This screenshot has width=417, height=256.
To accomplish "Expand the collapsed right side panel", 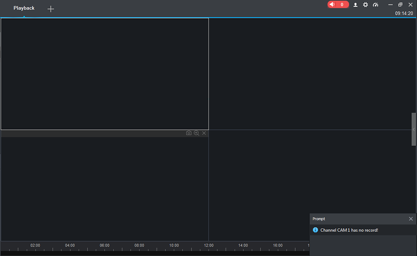I will (x=414, y=129).
